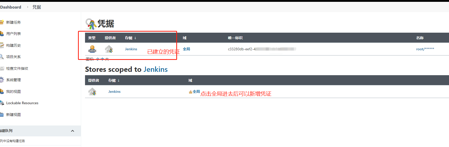Click the provider house icon under Stores scoped

[92, 92]
